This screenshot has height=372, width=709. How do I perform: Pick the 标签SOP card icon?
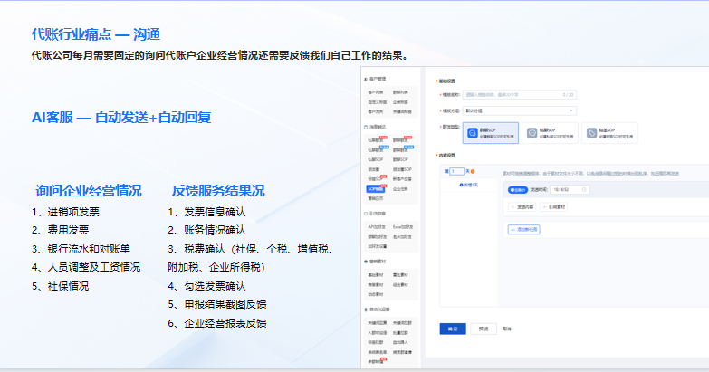[x=591, y=133]
